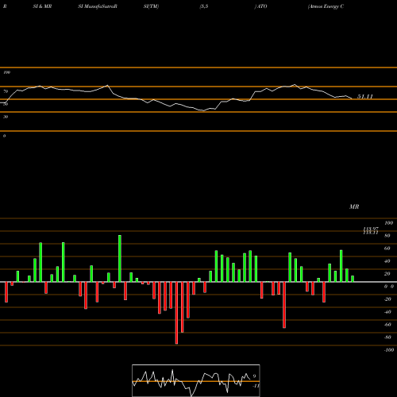
Task: Click the RSI value label 51.11
Action: 365,97
